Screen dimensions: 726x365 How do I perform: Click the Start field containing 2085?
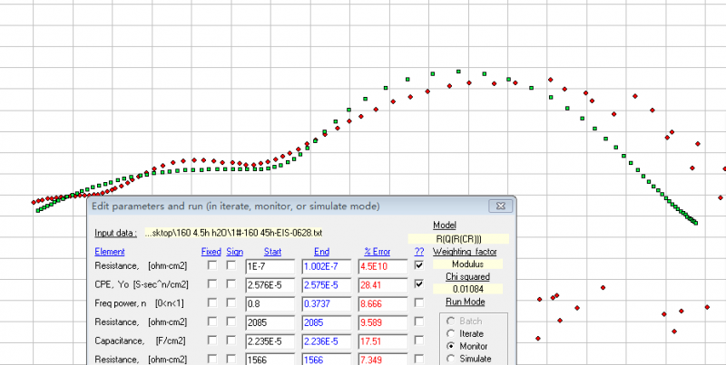click(270, 322)
